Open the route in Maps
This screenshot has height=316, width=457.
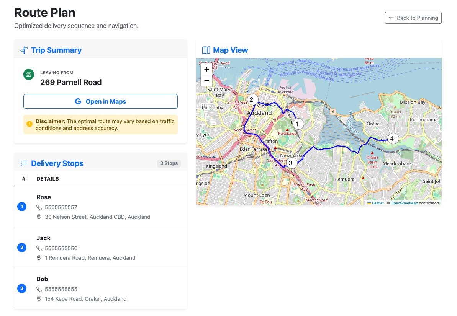pos(100,101)
